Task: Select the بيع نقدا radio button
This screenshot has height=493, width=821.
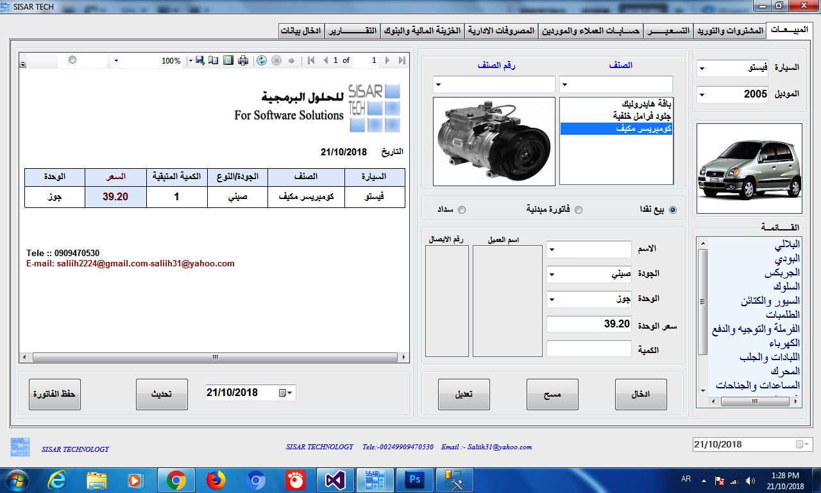Action: [672, 210]
